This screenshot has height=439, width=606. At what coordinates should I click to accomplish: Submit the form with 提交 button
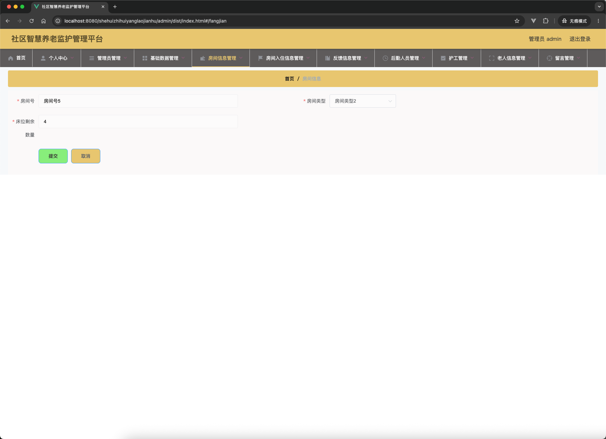[53, 156]
